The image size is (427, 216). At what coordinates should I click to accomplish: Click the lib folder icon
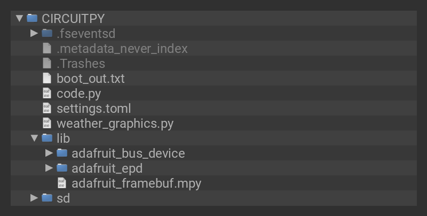(47, 138)
